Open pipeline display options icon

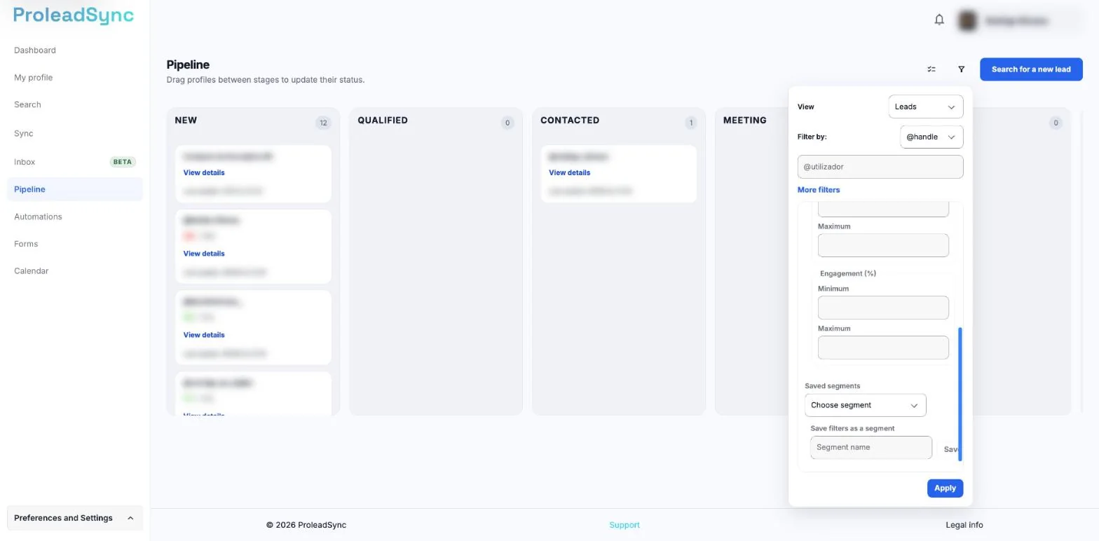[931, 69]
